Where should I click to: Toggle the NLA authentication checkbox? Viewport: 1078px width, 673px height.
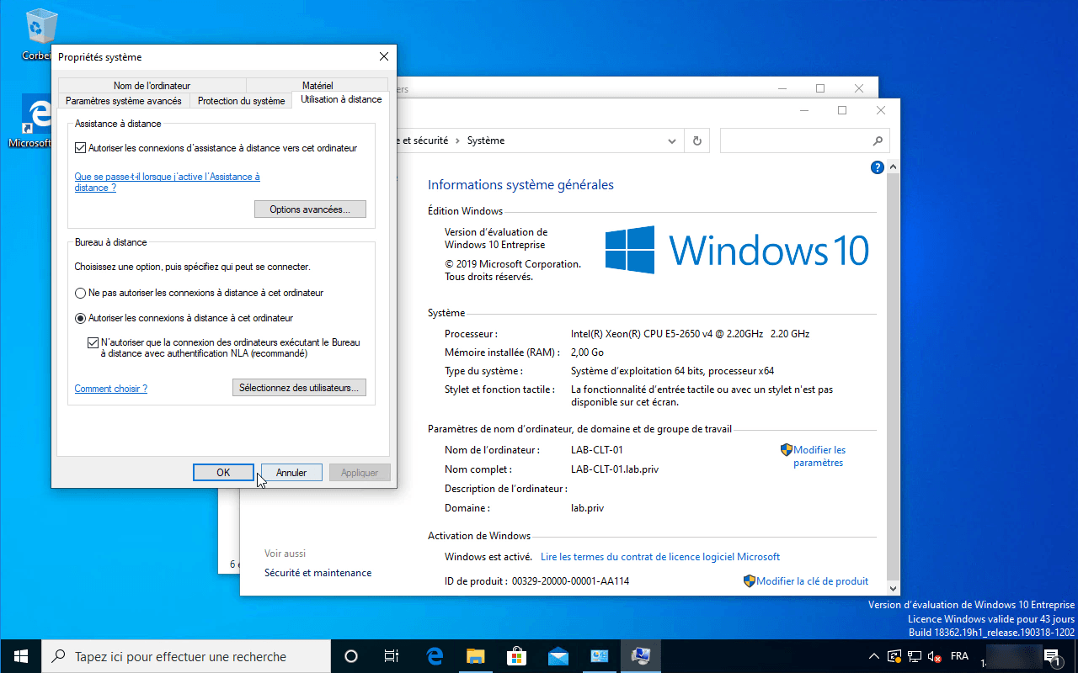pyautogui.click(x=93, y=343)
